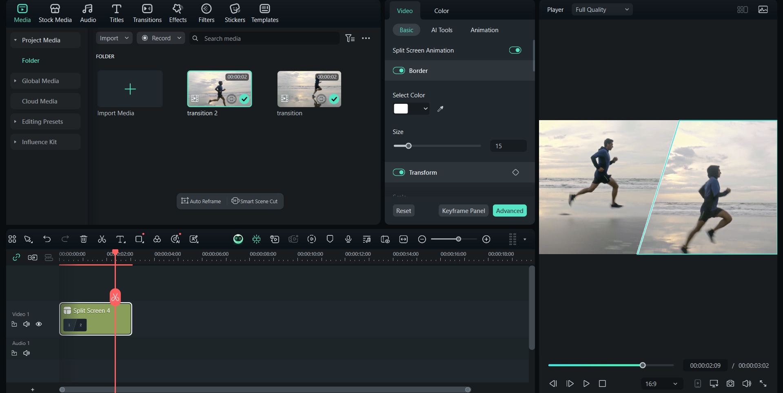This screenshot has height=393, width=783.
Task: Delete the selected clip with trash icon
Action: pyautogui.click(x=84, y=239)
